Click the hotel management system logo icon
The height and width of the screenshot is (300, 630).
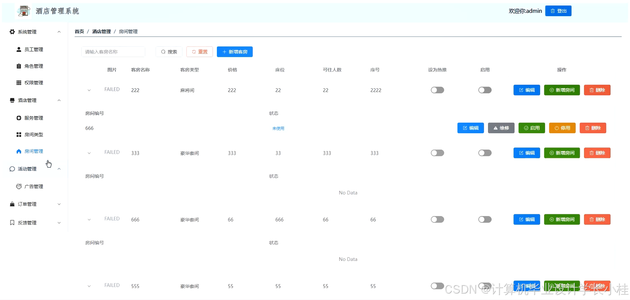click(x=24, y=11)
